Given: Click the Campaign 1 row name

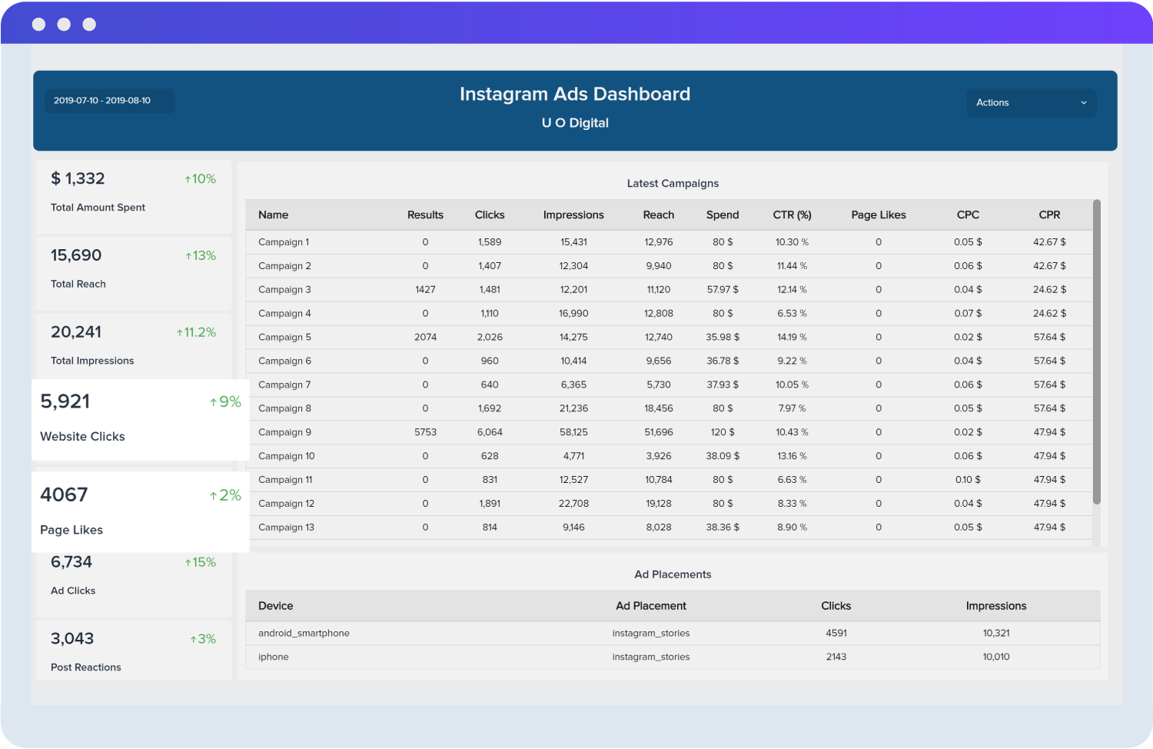Looking at the screenshot, I should click(284, 242).
